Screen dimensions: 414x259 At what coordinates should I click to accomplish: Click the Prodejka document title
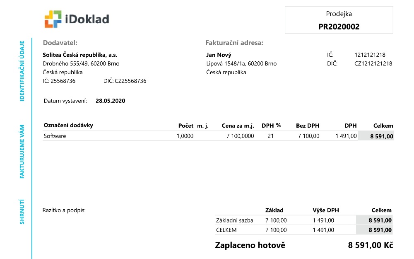tap(339, 14)
